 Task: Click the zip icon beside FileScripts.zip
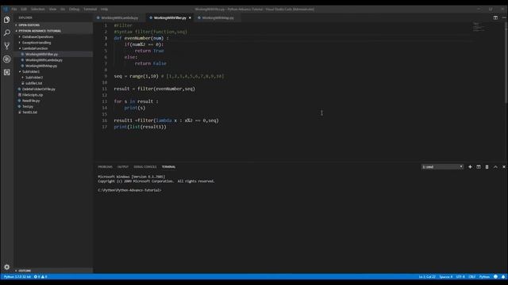pos(19,95)
